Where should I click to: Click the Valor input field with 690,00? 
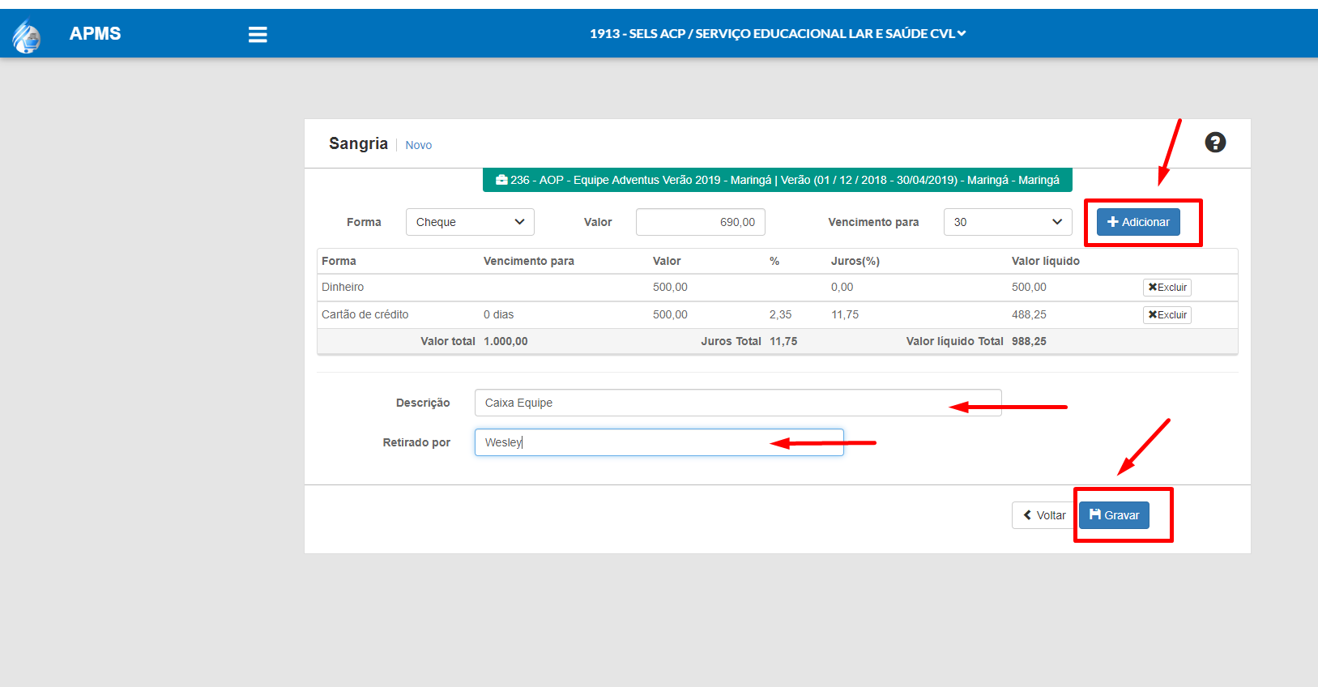701,222
